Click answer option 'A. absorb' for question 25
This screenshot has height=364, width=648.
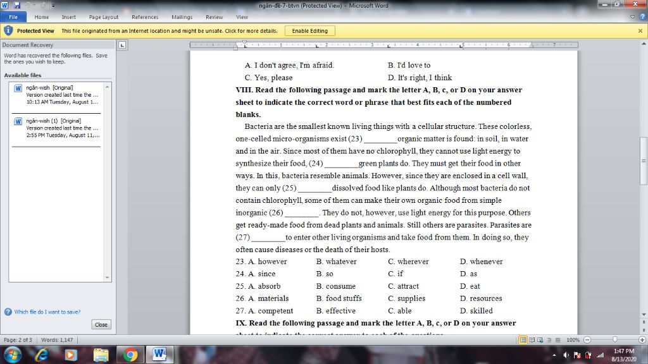(264, 286)
